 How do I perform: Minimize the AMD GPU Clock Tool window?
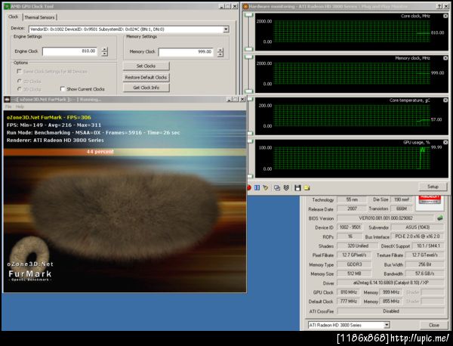click(x=221, y=6)
